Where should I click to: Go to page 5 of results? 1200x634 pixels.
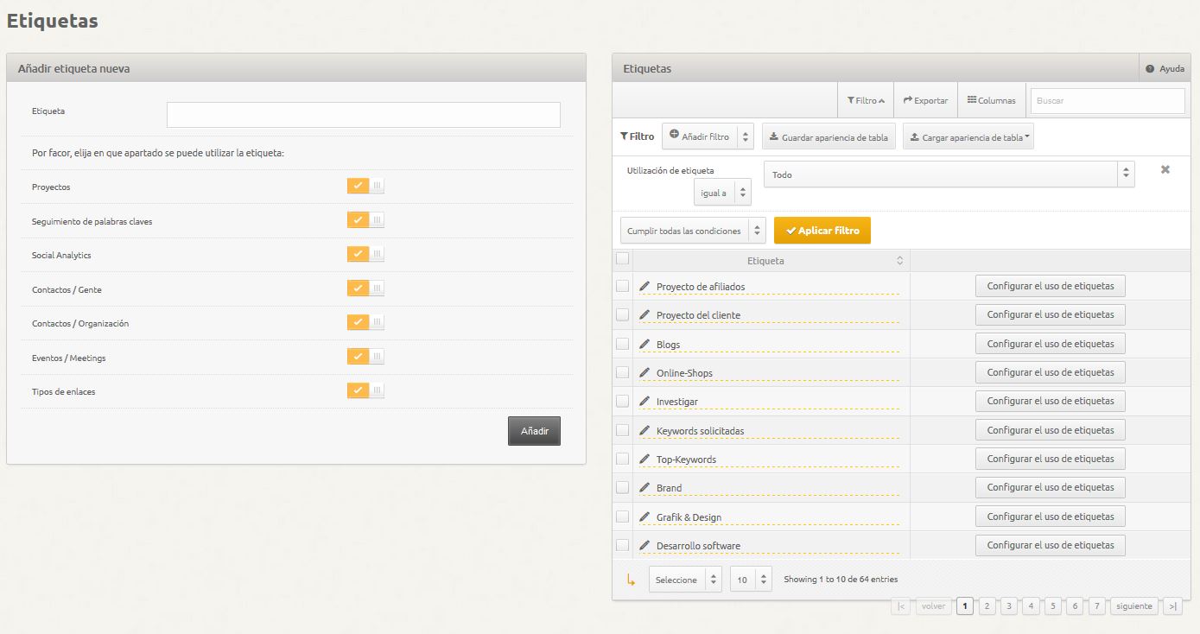1052,606
